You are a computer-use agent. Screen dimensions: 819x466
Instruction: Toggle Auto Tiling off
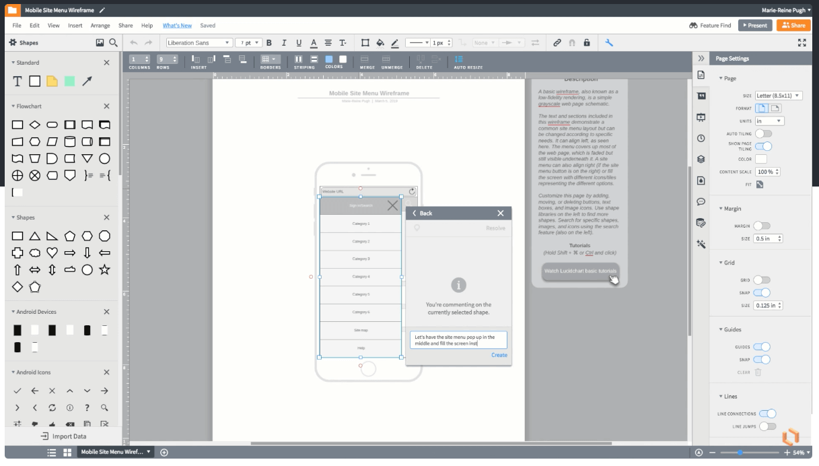(x=763, y=133)
